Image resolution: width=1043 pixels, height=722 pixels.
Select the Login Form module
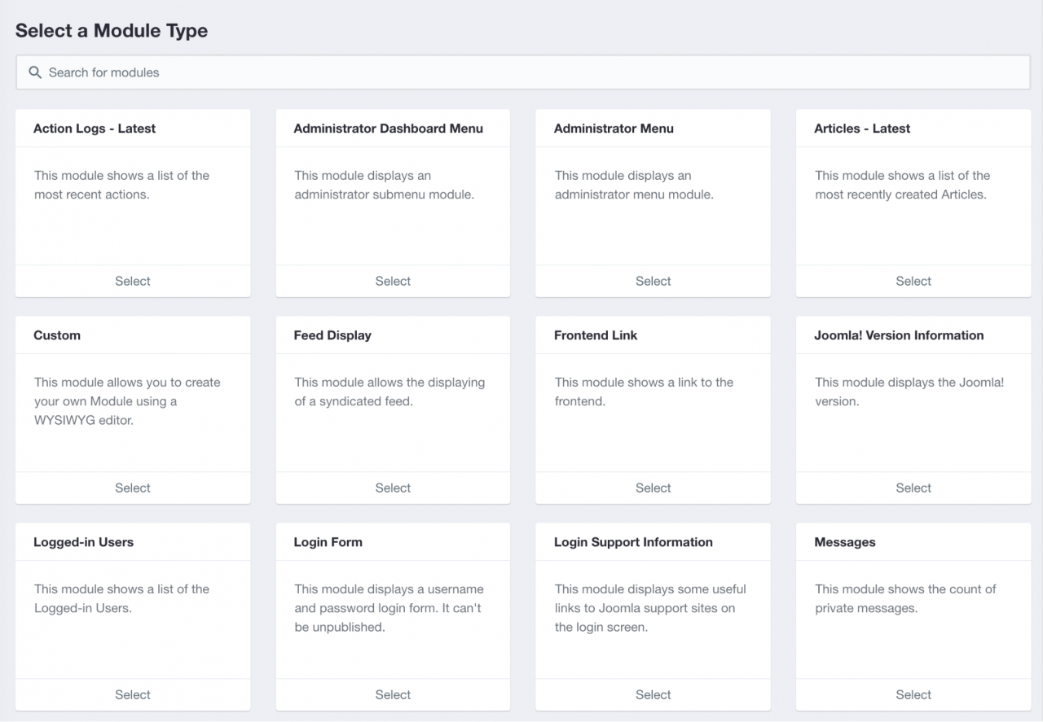393,694
